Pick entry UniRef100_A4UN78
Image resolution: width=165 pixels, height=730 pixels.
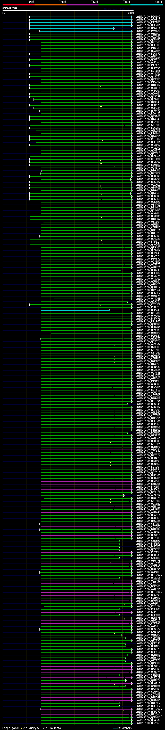pyautogui.click(x=148, y=105)
